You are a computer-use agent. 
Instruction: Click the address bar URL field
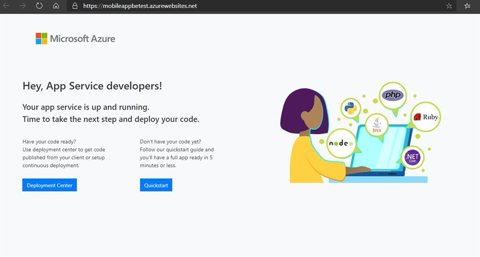pos(262,6)
